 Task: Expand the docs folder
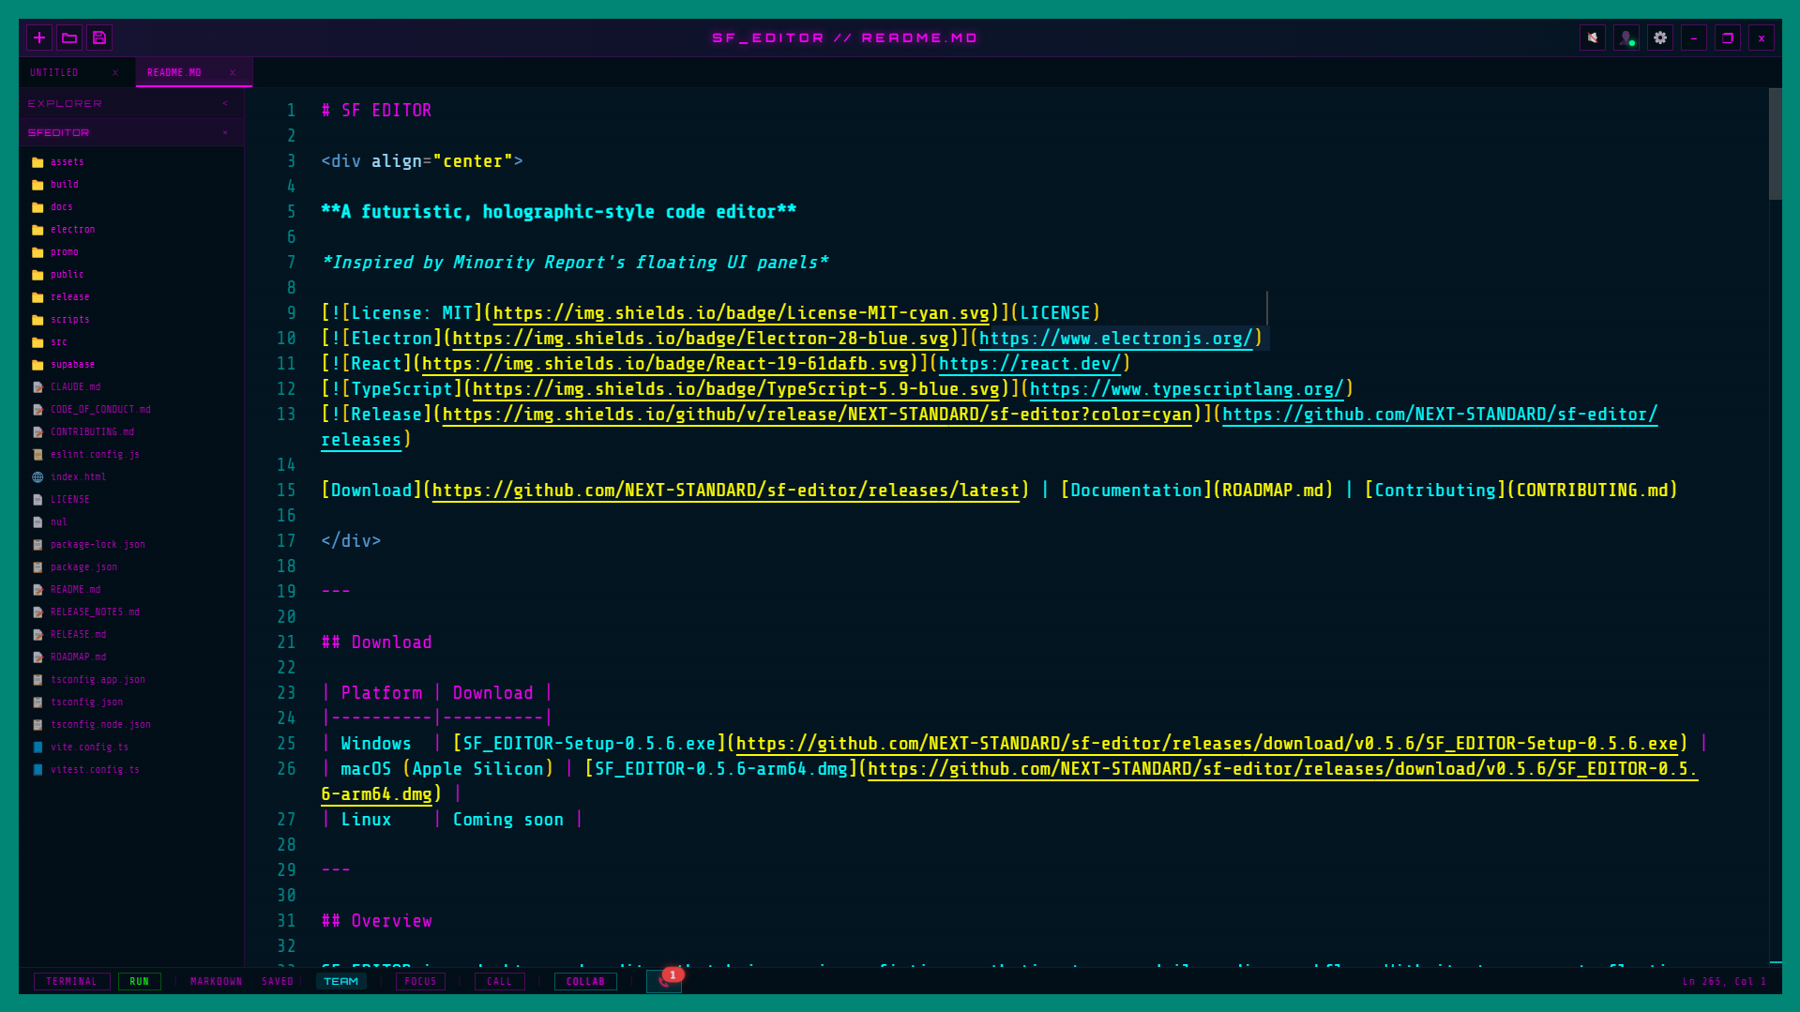[x=131, y=206]
